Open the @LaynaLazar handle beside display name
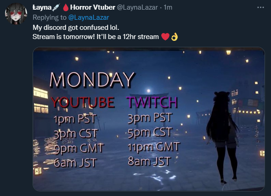The image size is (271, 196). pos(137,7)
